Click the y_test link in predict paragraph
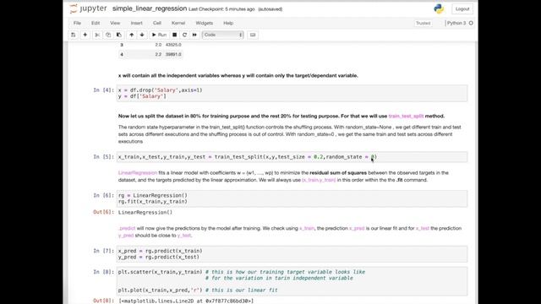This screenshot has width=541, height=304. (184, 236)
